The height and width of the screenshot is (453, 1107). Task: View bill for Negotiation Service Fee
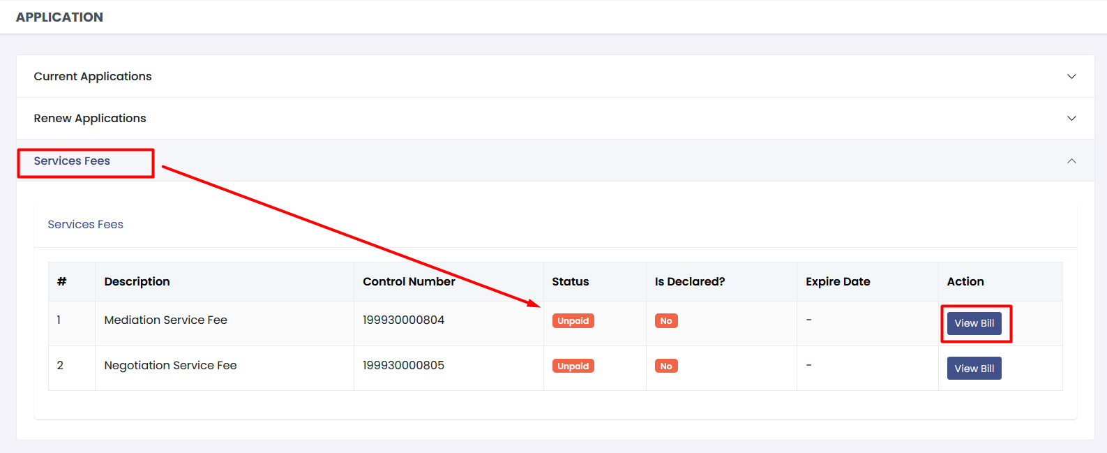coord(974,369)
